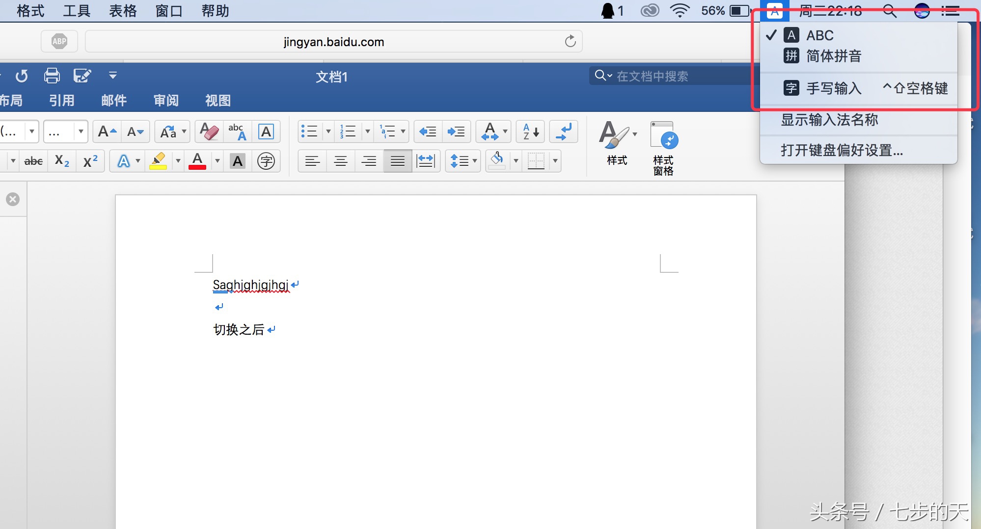The width and height of the screenshot is (981, 529).
Task: Toggle strikethrough formatting
Action: (33, 161)
